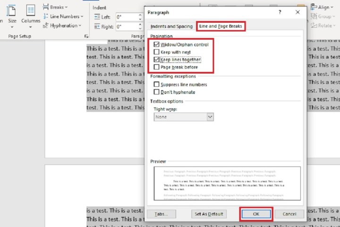Open the Page Setup dialog launcher
The image size is (340, 227).
click(x=86, y=36)
